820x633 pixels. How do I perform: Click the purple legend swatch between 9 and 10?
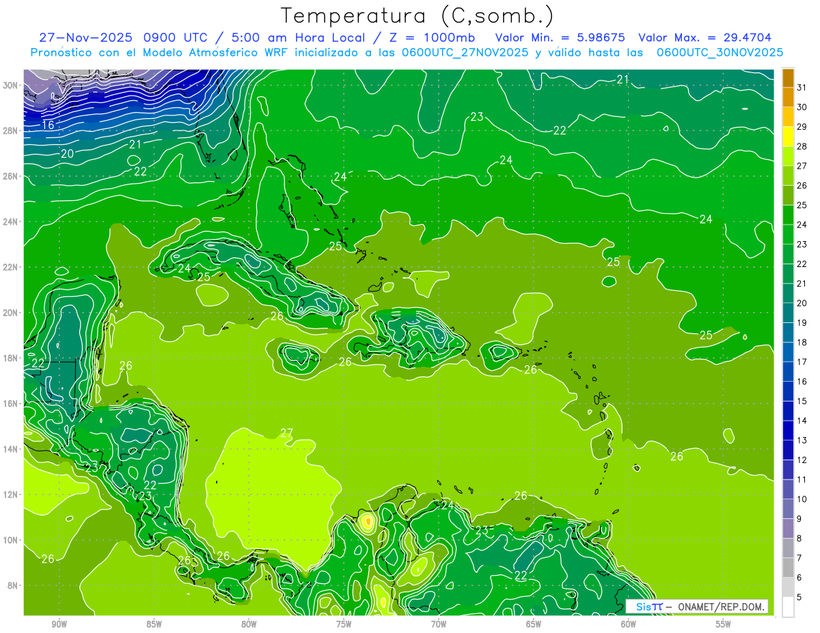[788, 509]
